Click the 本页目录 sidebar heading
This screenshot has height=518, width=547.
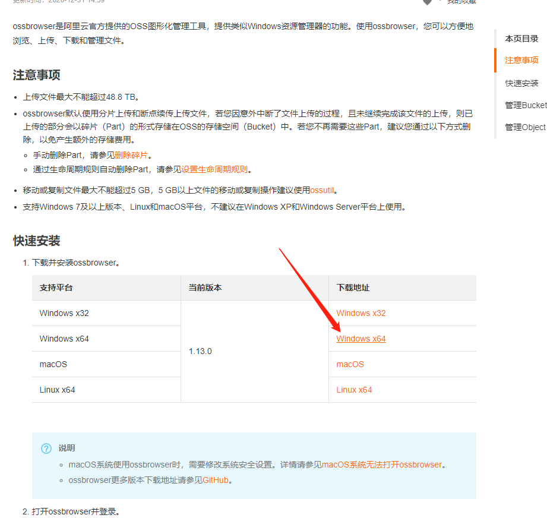point(521,39)
